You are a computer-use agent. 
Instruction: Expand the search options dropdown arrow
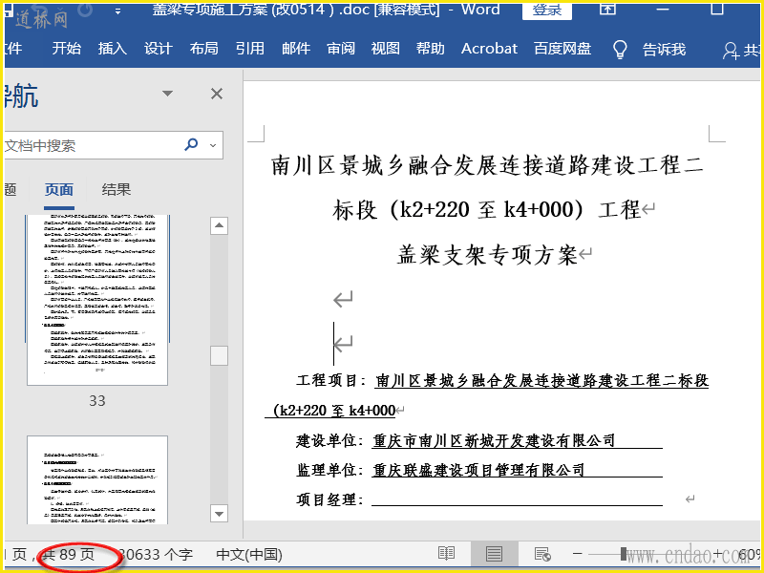point(212,146)
